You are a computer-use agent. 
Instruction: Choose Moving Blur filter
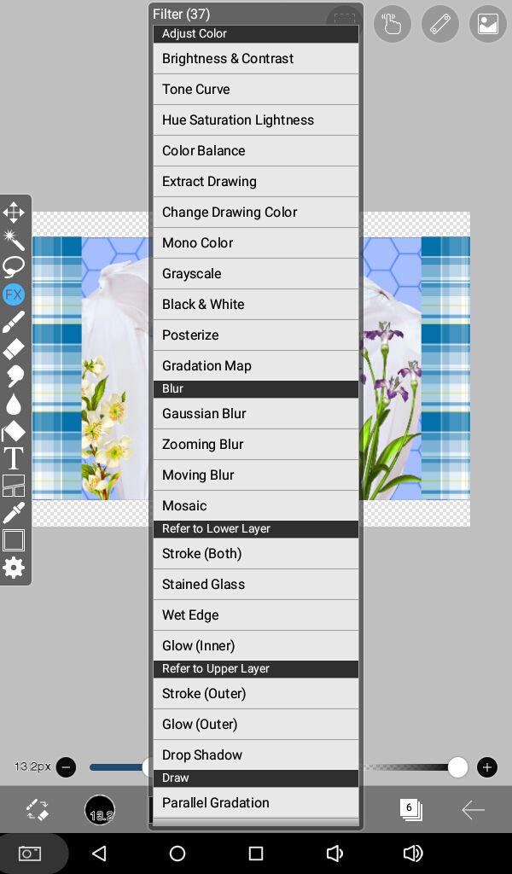click(x=256, y=475)
